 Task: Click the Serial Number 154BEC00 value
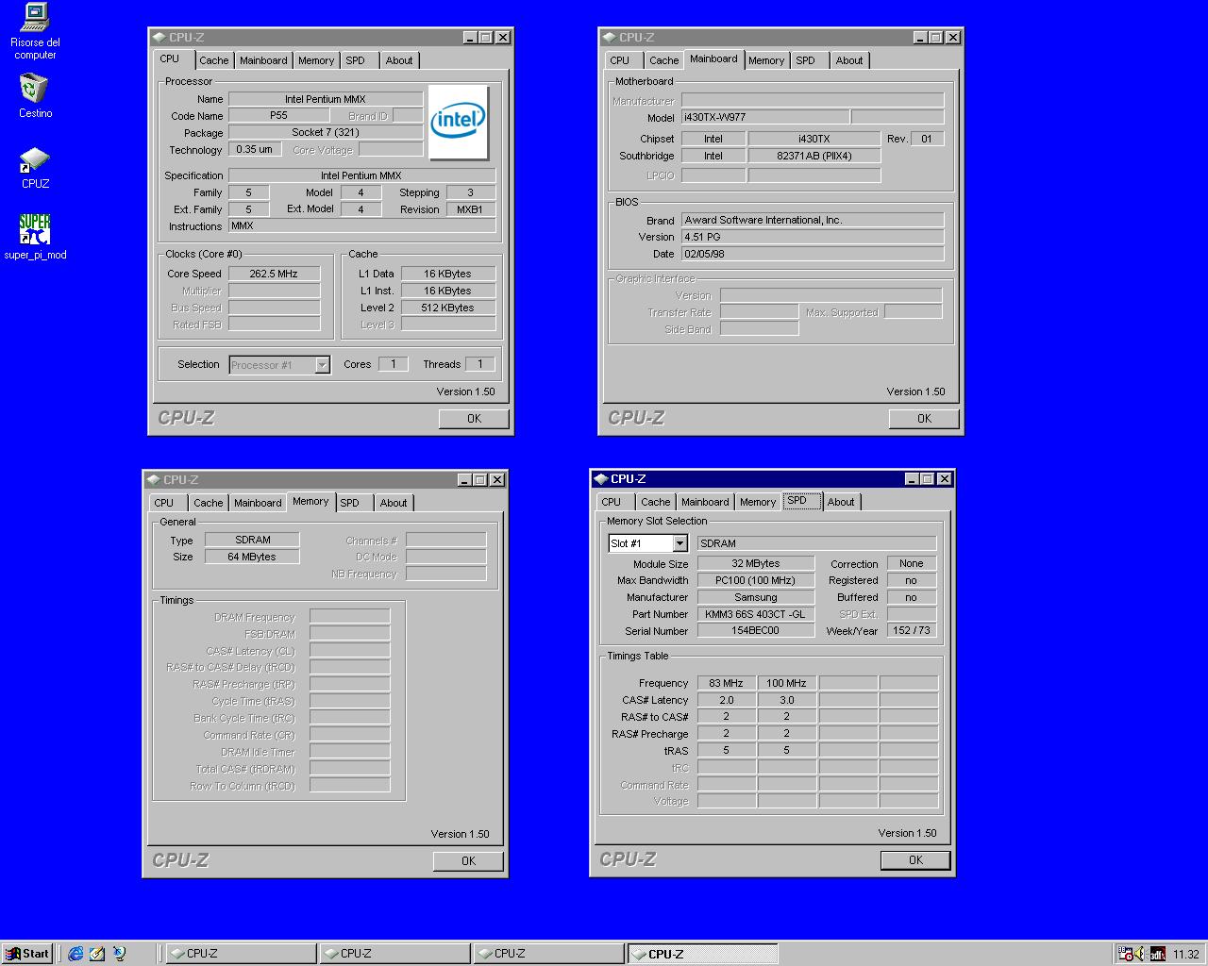tap(756, 631)
